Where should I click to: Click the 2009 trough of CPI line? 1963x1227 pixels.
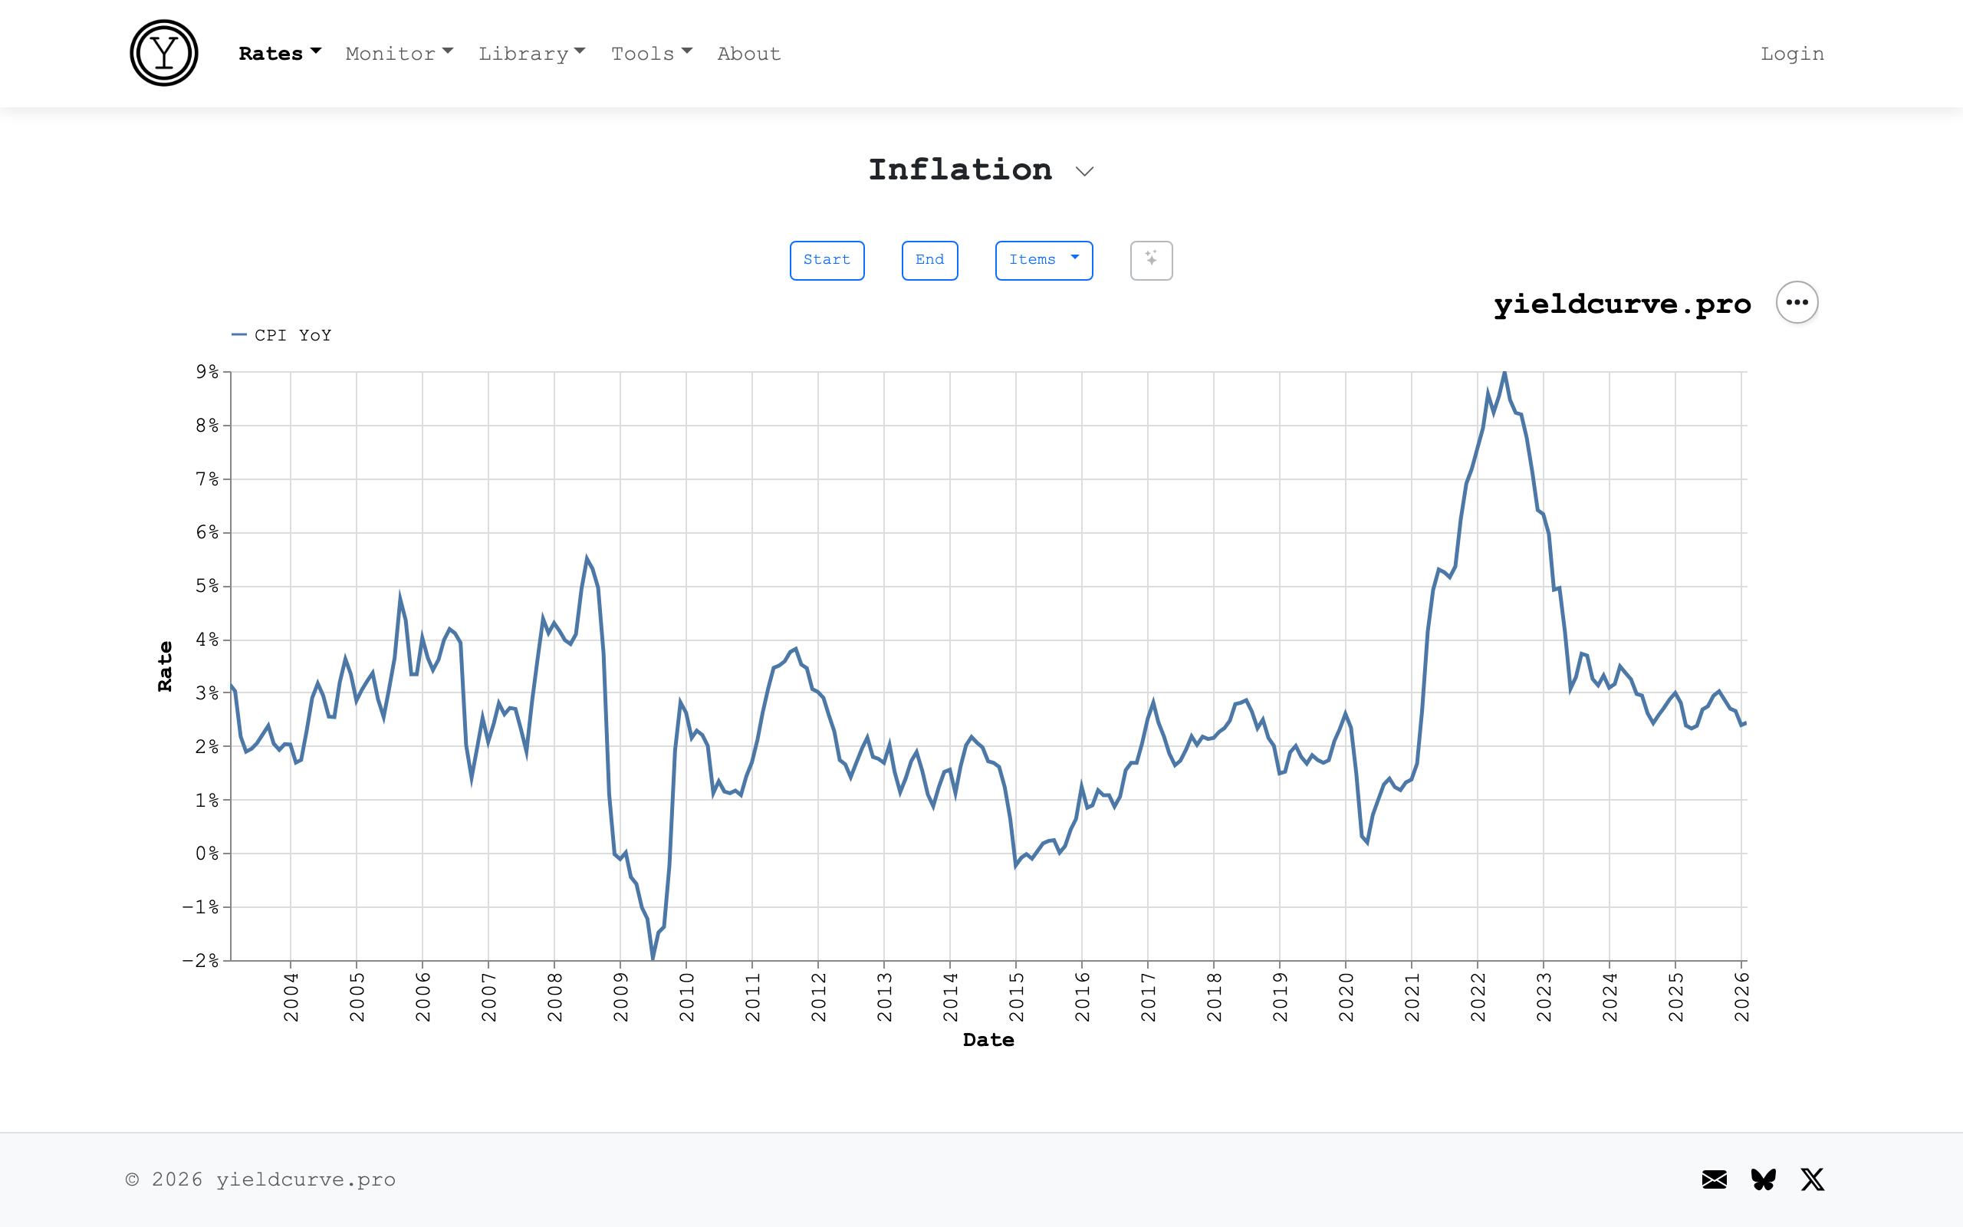(653, 956)
